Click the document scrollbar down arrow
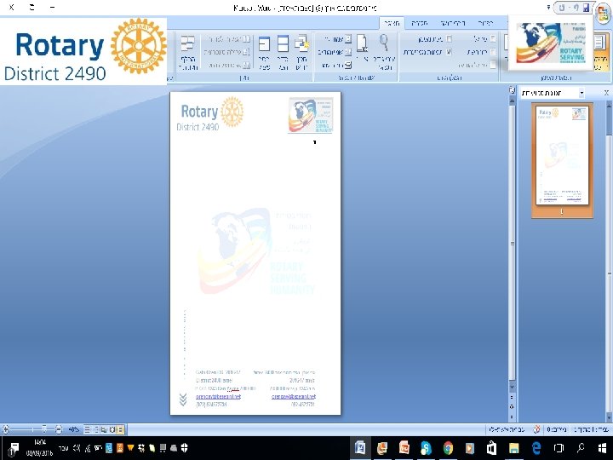 tap(512, 387)
